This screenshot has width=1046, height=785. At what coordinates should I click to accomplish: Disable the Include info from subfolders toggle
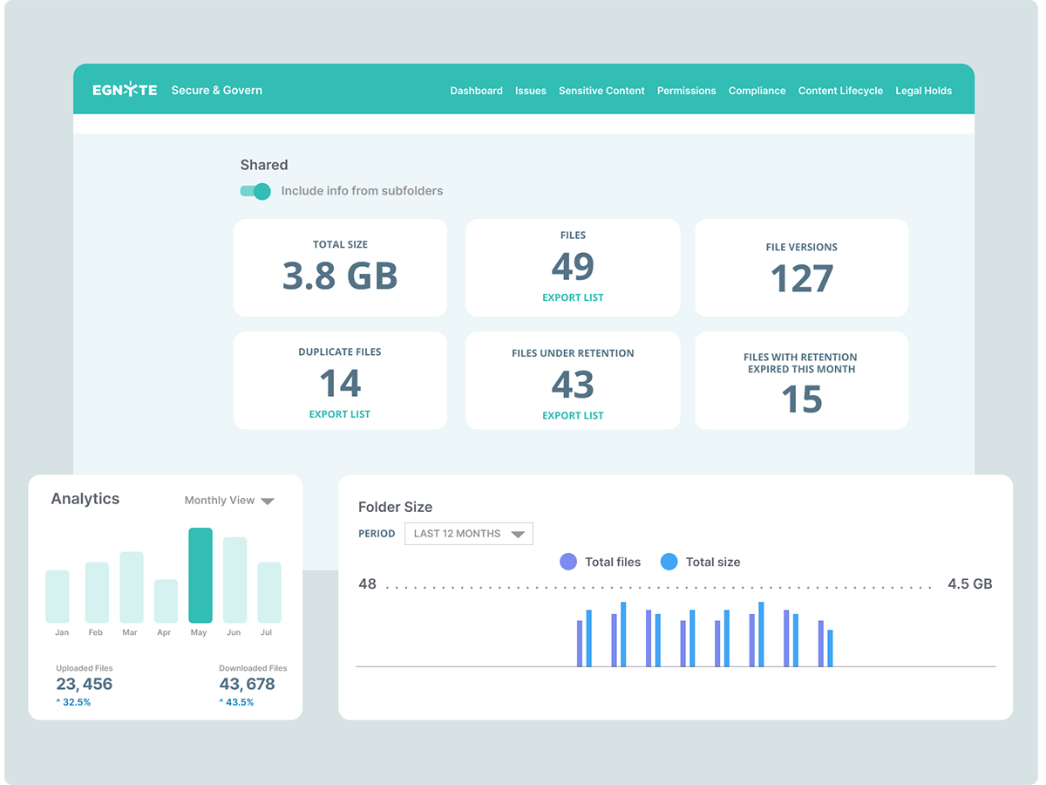(x=255, y=190)
